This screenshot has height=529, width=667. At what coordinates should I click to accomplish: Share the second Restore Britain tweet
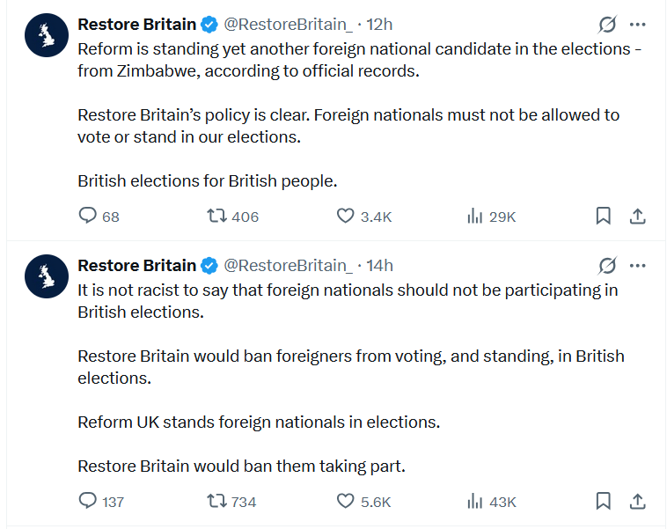639,501
